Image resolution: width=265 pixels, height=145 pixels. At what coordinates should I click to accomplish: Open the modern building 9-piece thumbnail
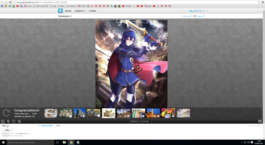coord(80,113)
